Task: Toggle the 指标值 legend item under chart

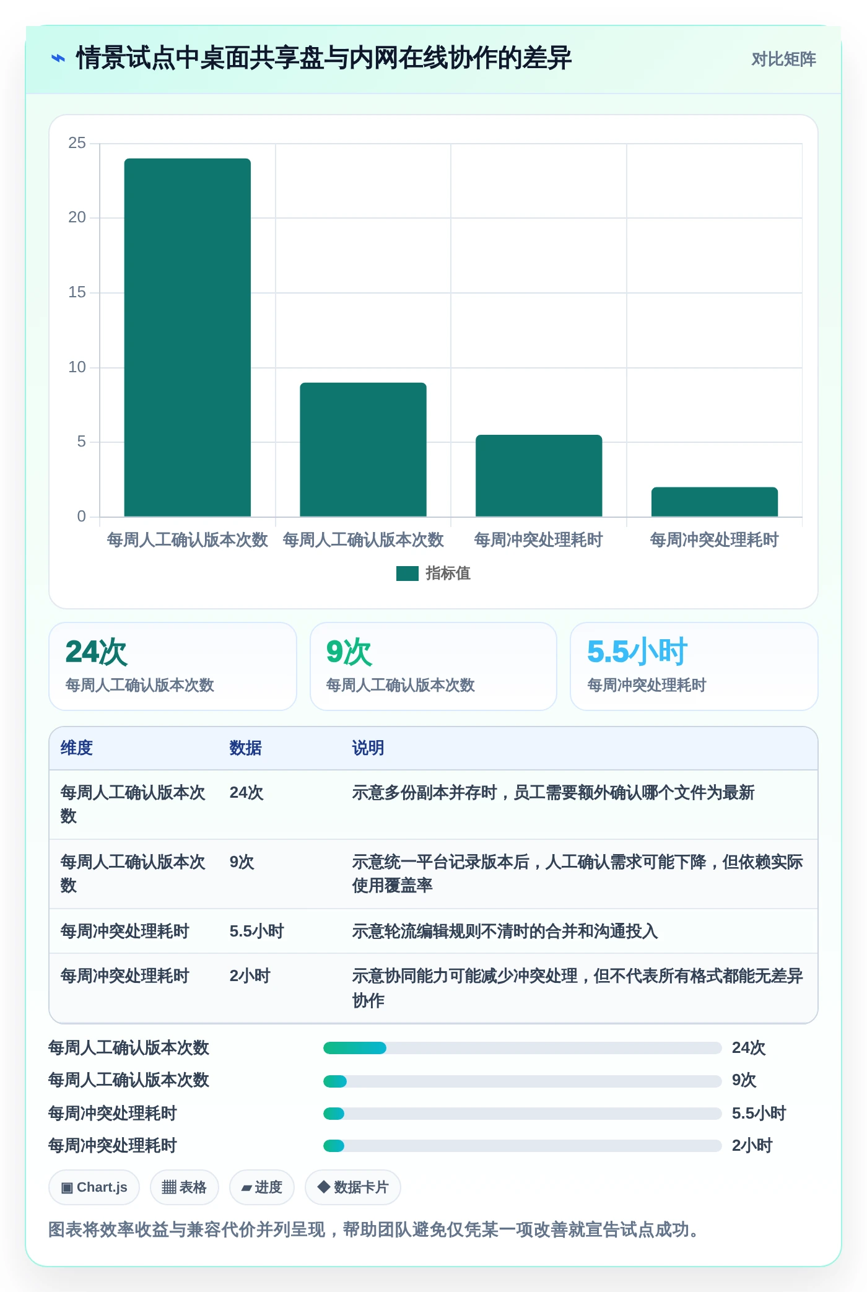Action: (434, 574)
